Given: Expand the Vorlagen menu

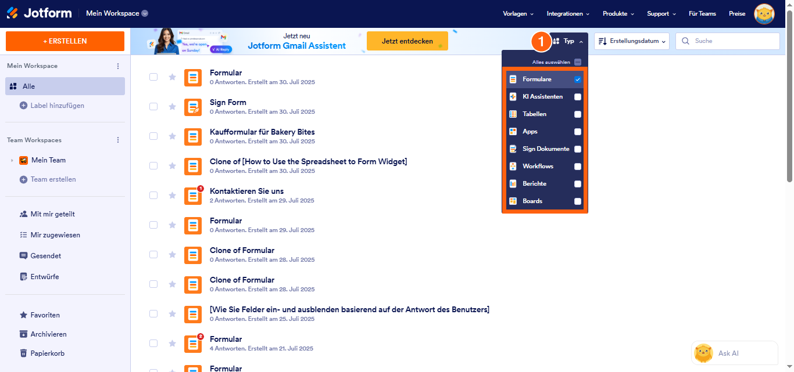Looking at the screenshot, I should click(x=518, y=13).
